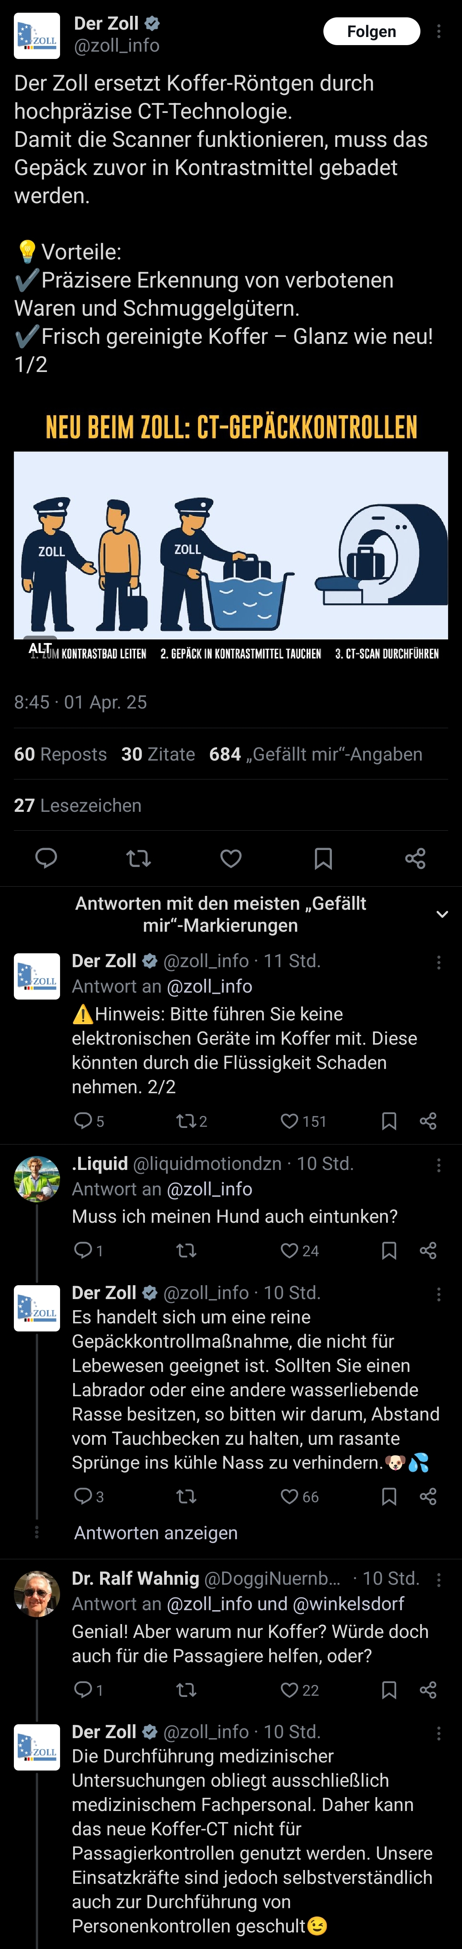The image size is (462, 1949).
Task: Share Dr. Ralf Wahnig's reply
Action: [x=428, y=1690]
